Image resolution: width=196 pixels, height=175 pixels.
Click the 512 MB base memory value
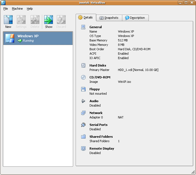[123, 40]
